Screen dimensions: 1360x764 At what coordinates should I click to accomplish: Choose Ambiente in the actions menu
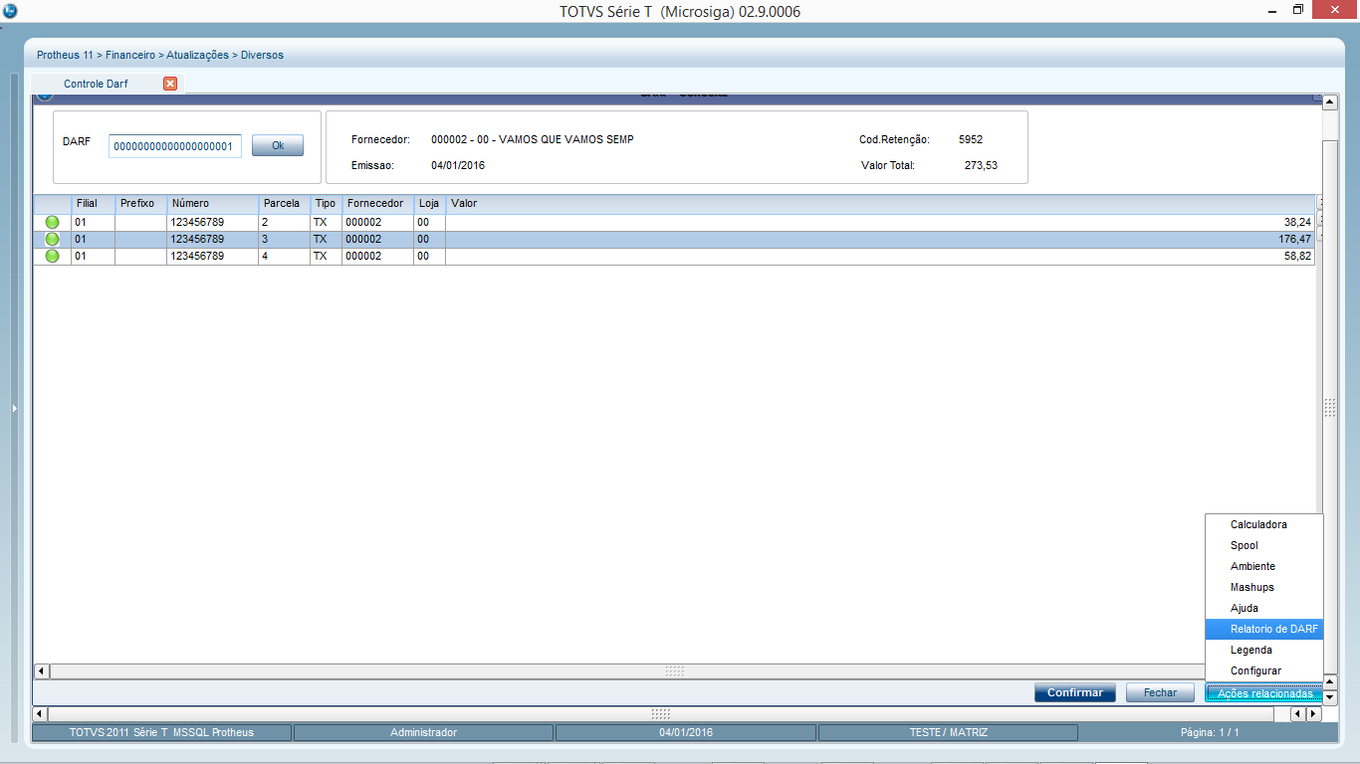coord(1263,566)
